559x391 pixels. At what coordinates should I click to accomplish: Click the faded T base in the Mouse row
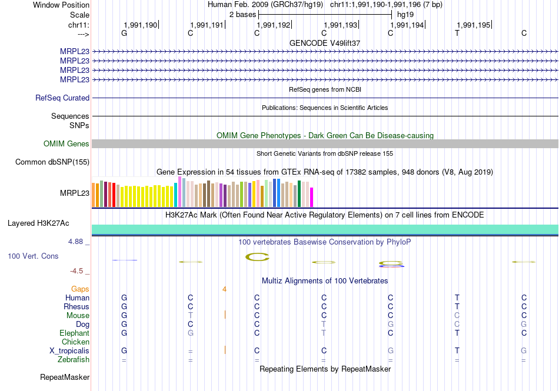pyautogui.click(x=191, y=316)
